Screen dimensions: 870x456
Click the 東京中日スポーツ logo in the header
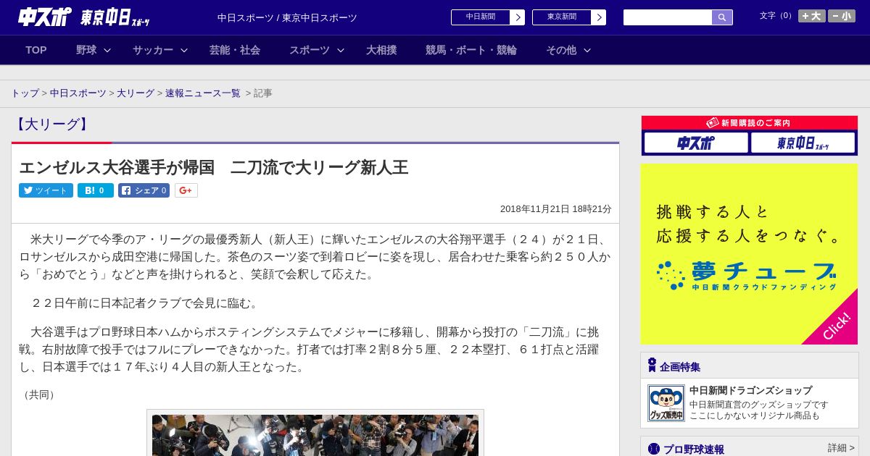pos(115,17)
